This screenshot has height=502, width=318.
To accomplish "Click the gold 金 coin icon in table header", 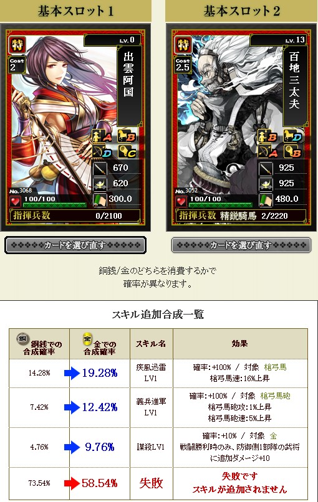I will pyautogui.click(x=87, y=339).
